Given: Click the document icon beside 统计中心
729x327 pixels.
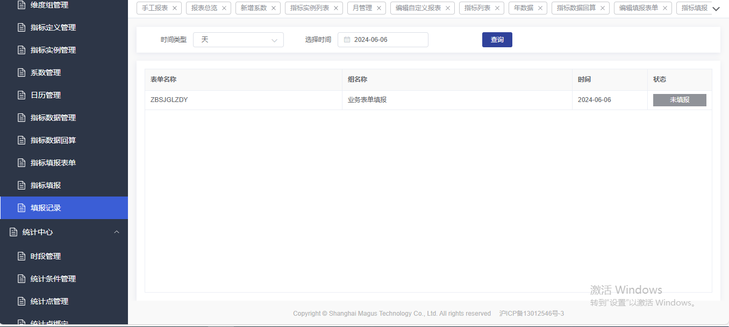Looking at the screenshot, I should pos(13,232).
